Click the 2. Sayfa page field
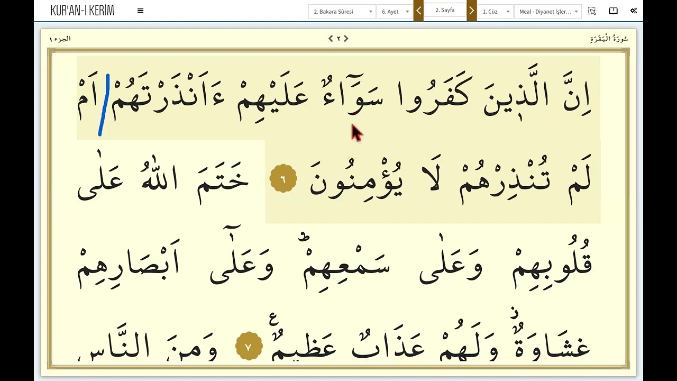The width and height of the screenshot is (677, 381). (445, 10)
